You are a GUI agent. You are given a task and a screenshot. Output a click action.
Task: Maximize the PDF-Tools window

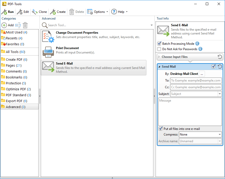[207, 4]
